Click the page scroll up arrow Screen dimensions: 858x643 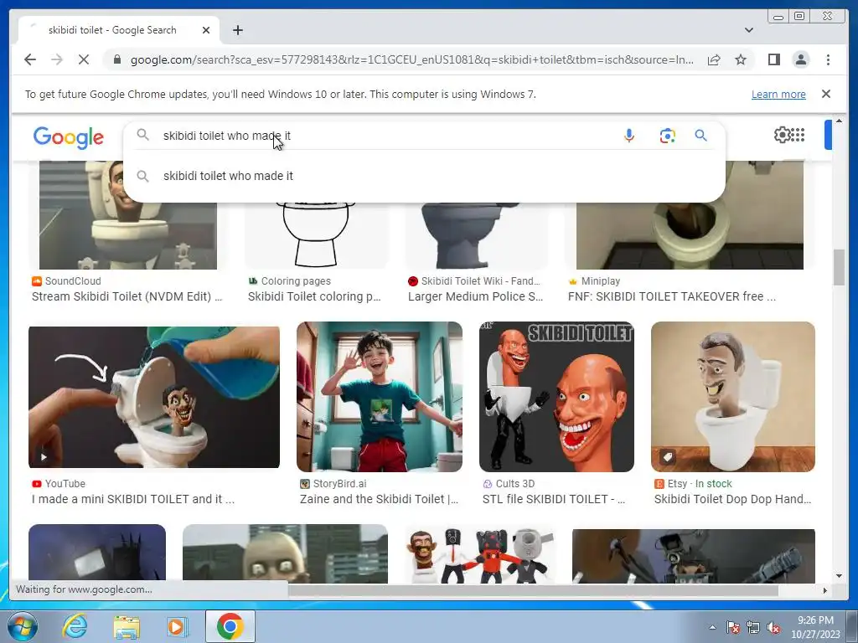(x=839, y=121)
